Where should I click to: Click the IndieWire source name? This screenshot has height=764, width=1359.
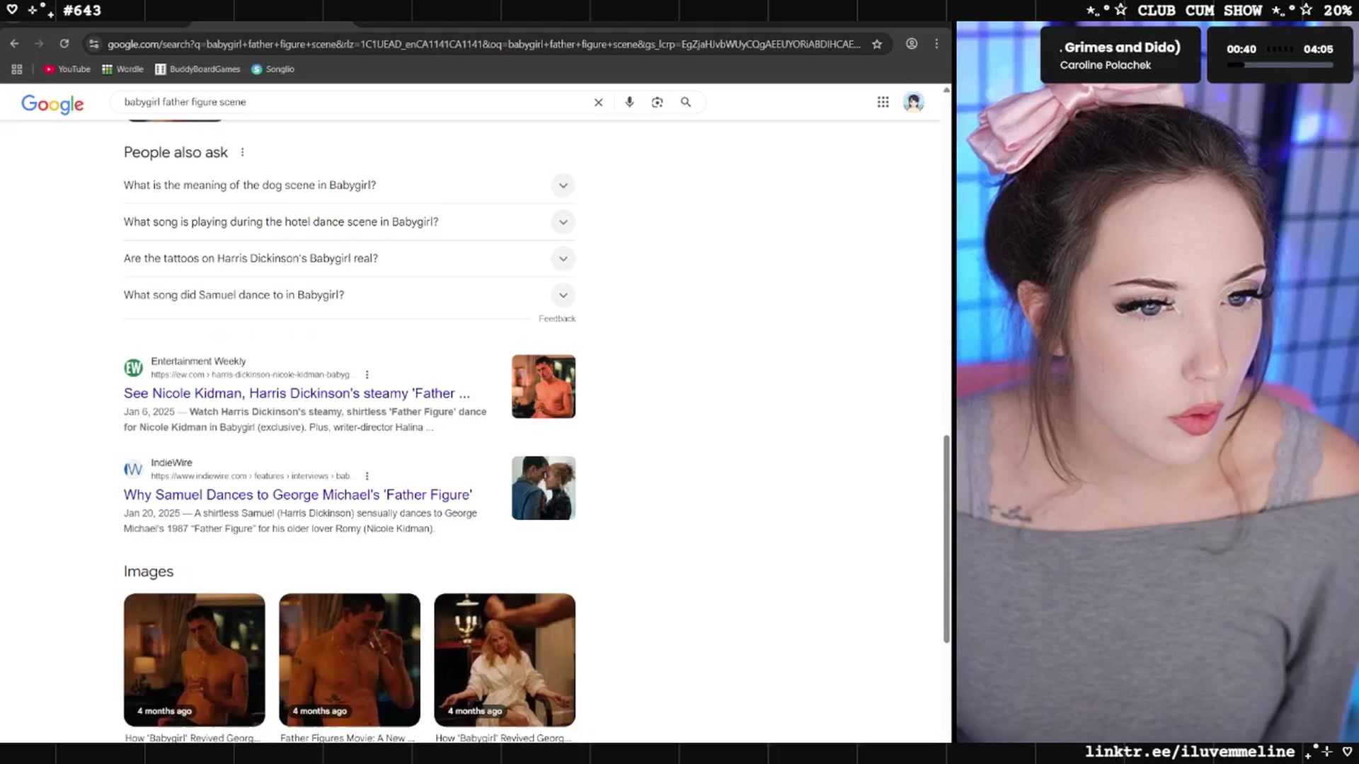click(171, 463)
